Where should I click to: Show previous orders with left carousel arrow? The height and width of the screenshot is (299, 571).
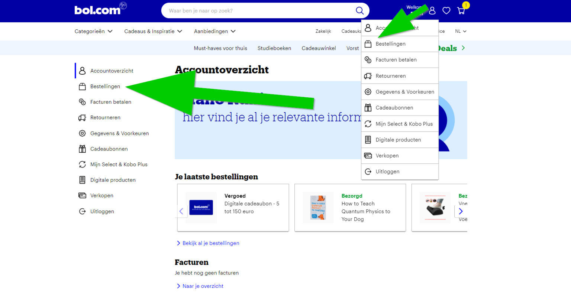click(x=181, y=211)
